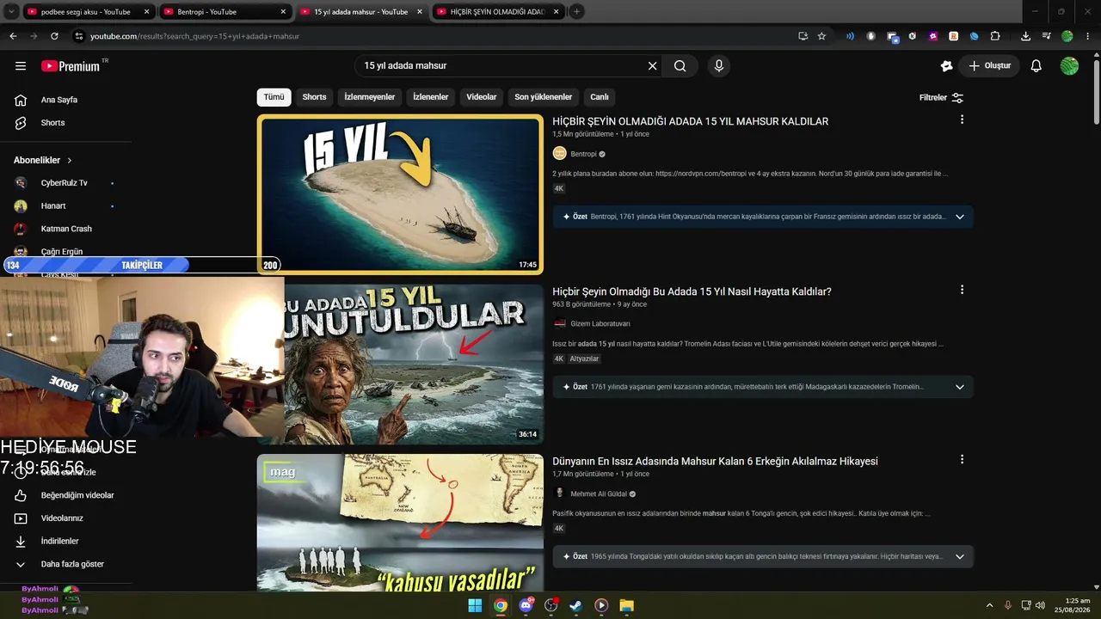The width and height of the screenshot is (1101, 619).
Task: Go back to the previous page
Action: 13,36
